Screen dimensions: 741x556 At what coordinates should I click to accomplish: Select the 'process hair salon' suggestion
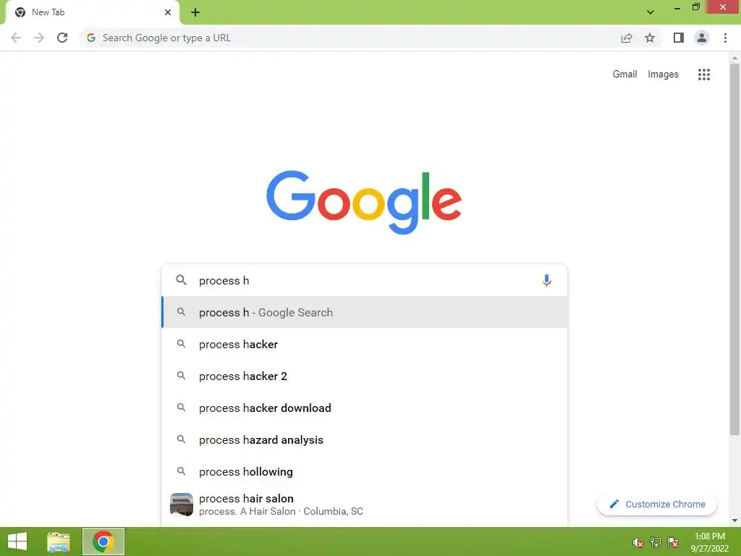pyautogui.click(x=364, y=505)
